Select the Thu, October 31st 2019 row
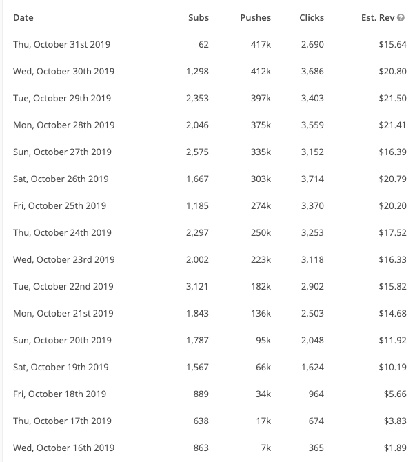 [x=210, y=45]
